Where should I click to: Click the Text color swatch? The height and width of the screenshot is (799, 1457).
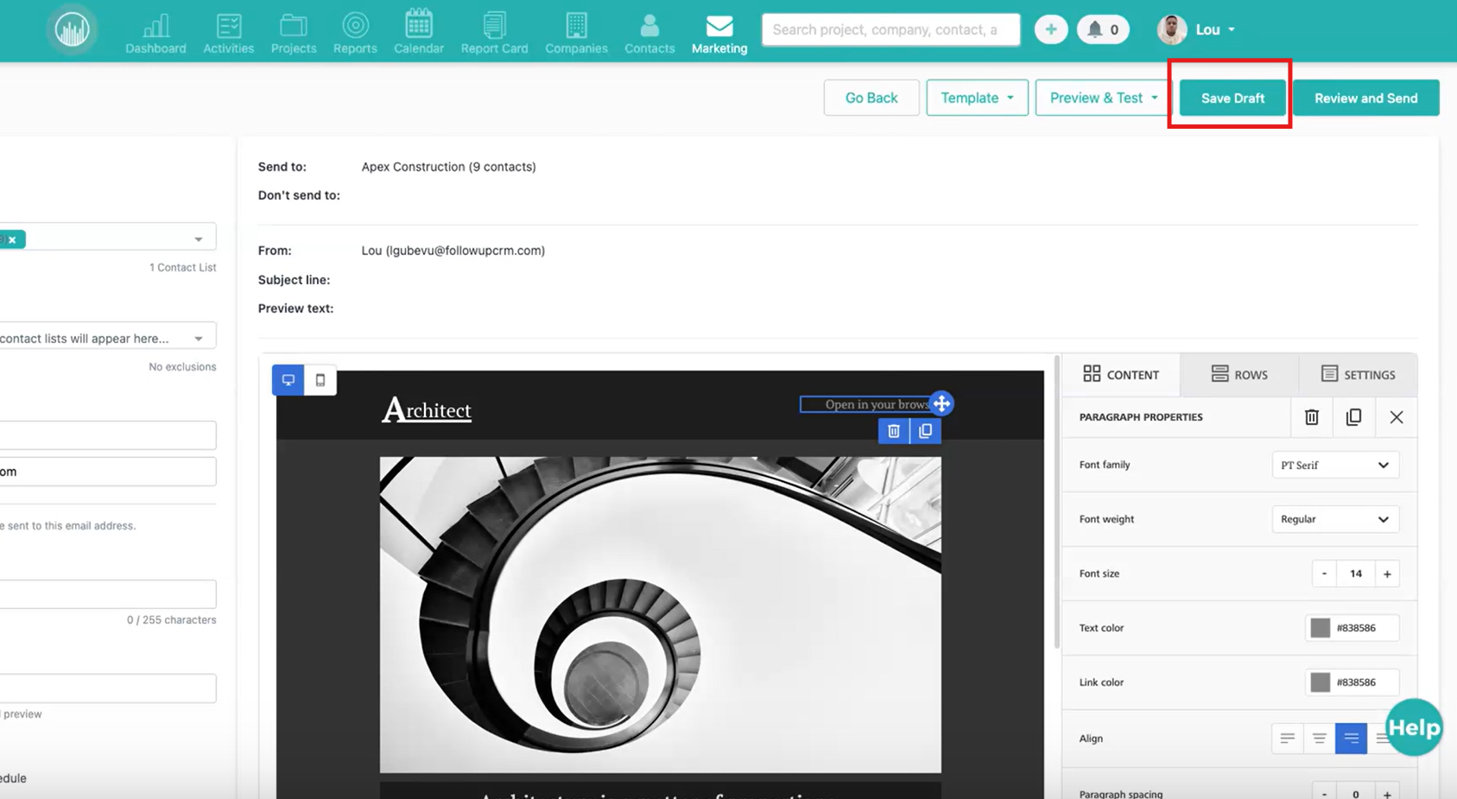tap(1320, 628)
